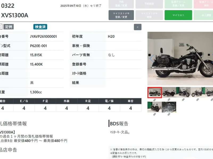The width and height of the screenshot is (213, 159).
Task: Click frame number JYAVP261000001
Action: pos(43,37)
